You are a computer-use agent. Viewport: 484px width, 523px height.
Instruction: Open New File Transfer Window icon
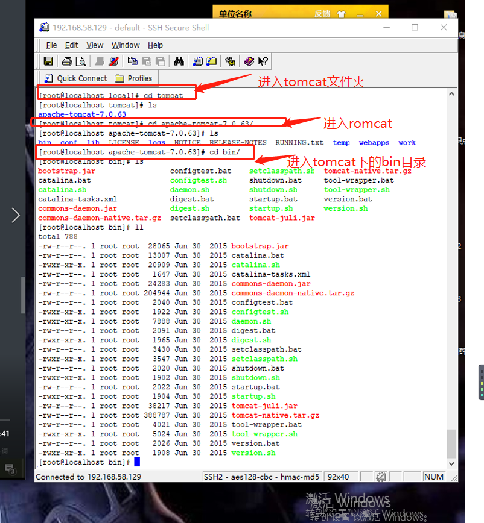click(x=211, y=61)
